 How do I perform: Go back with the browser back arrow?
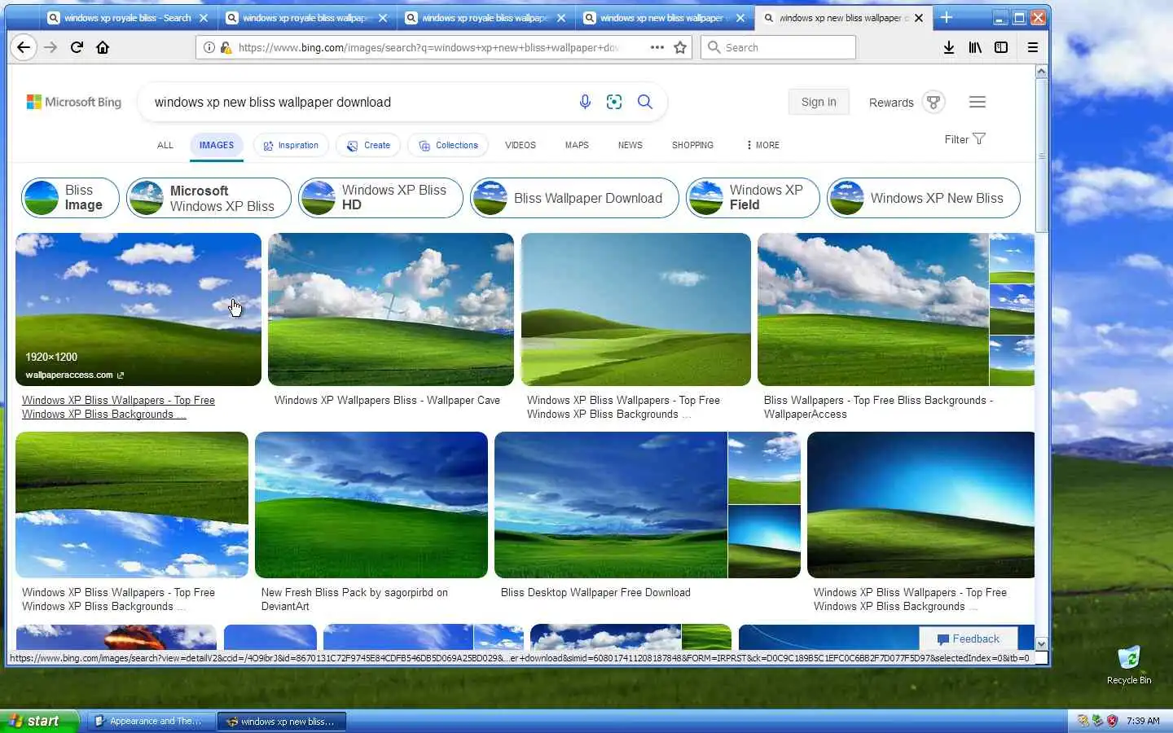[24, 47]
